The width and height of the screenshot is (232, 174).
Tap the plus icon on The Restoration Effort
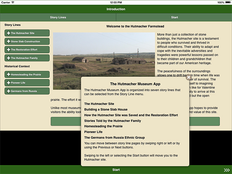click(x=9, y=50)
